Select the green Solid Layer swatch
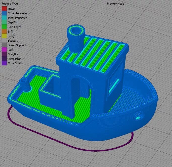This screenshot has width=172, height=167. (4, 27)
